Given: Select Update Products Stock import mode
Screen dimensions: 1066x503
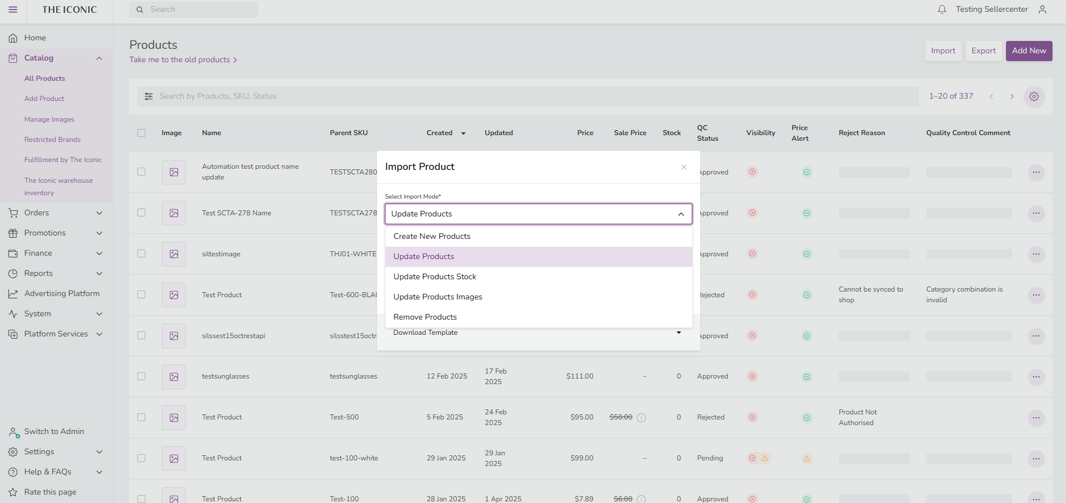Looking at the screenshot, I should [x=539, y=277].
